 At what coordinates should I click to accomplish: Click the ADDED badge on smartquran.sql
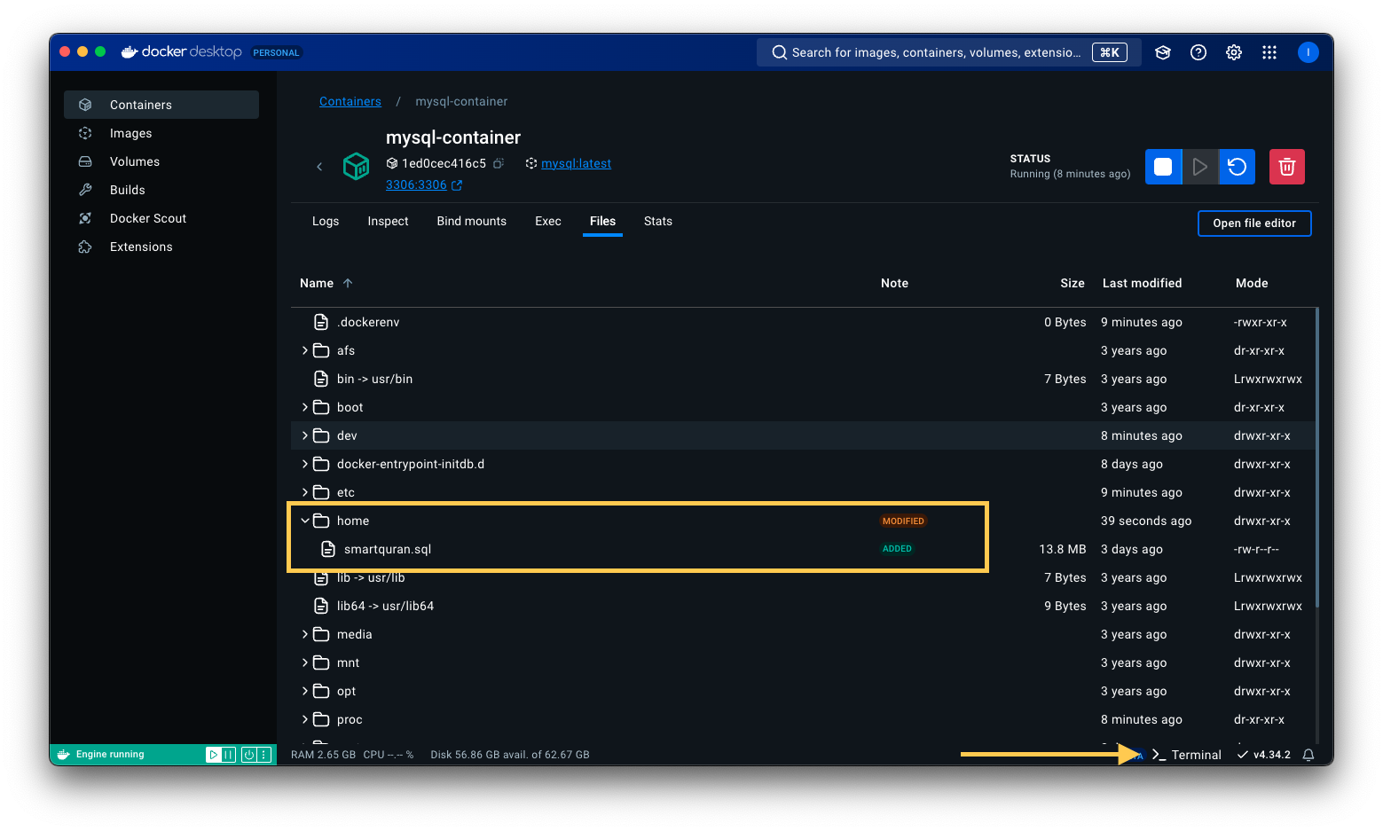(x=897, y=549)
